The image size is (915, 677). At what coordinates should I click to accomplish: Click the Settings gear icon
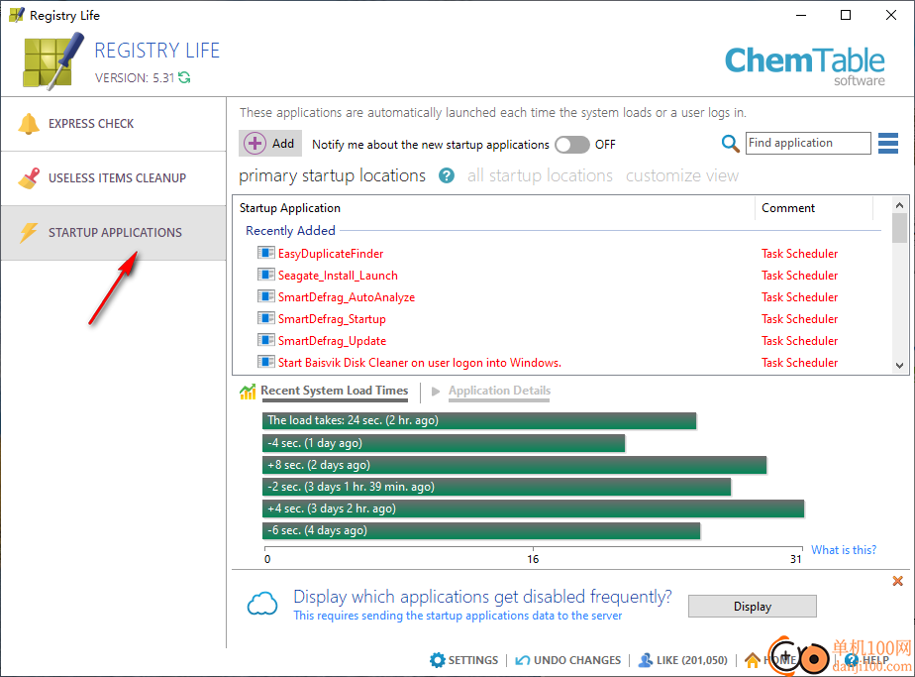tap(437, 660)
